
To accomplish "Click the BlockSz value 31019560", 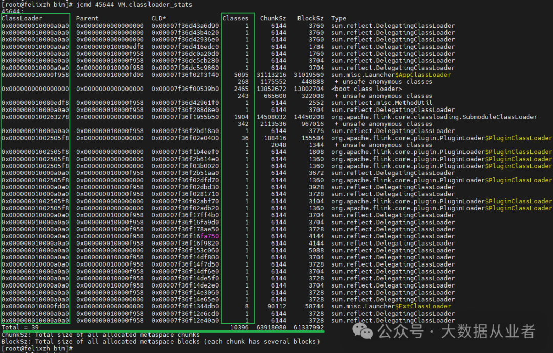I will 309,75.
